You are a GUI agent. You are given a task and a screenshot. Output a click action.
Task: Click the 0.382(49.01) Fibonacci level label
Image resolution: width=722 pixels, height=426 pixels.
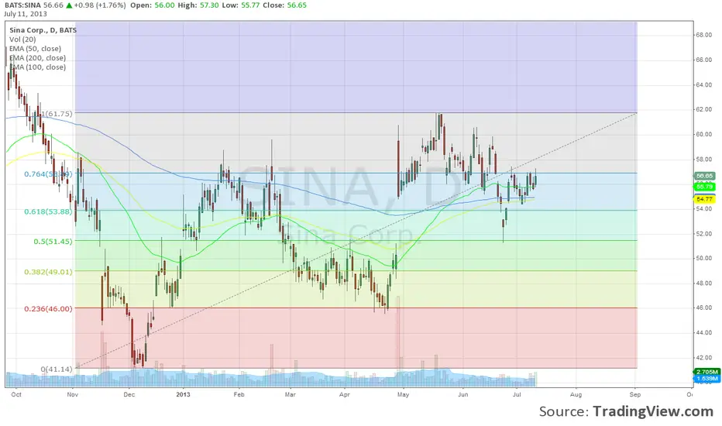[x=48, y=272]
